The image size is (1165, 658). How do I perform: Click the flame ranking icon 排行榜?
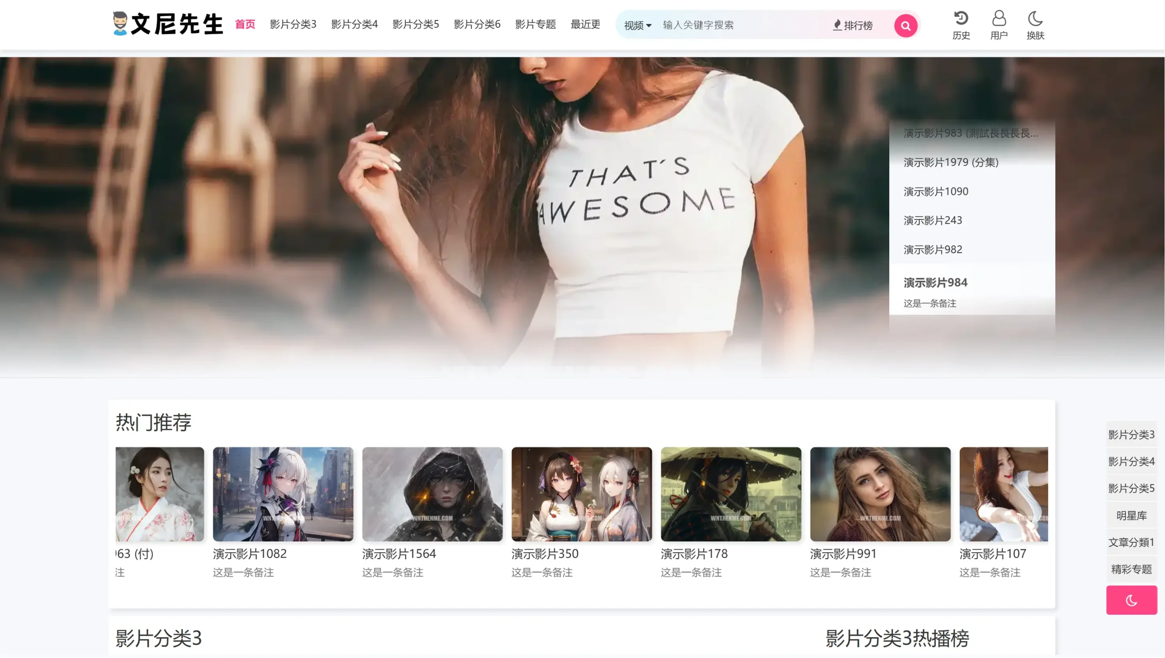pos(852,26)
